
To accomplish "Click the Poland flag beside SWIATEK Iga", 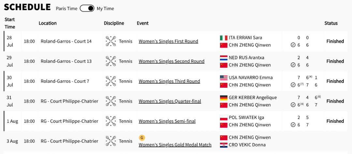I will pos(224,118).
